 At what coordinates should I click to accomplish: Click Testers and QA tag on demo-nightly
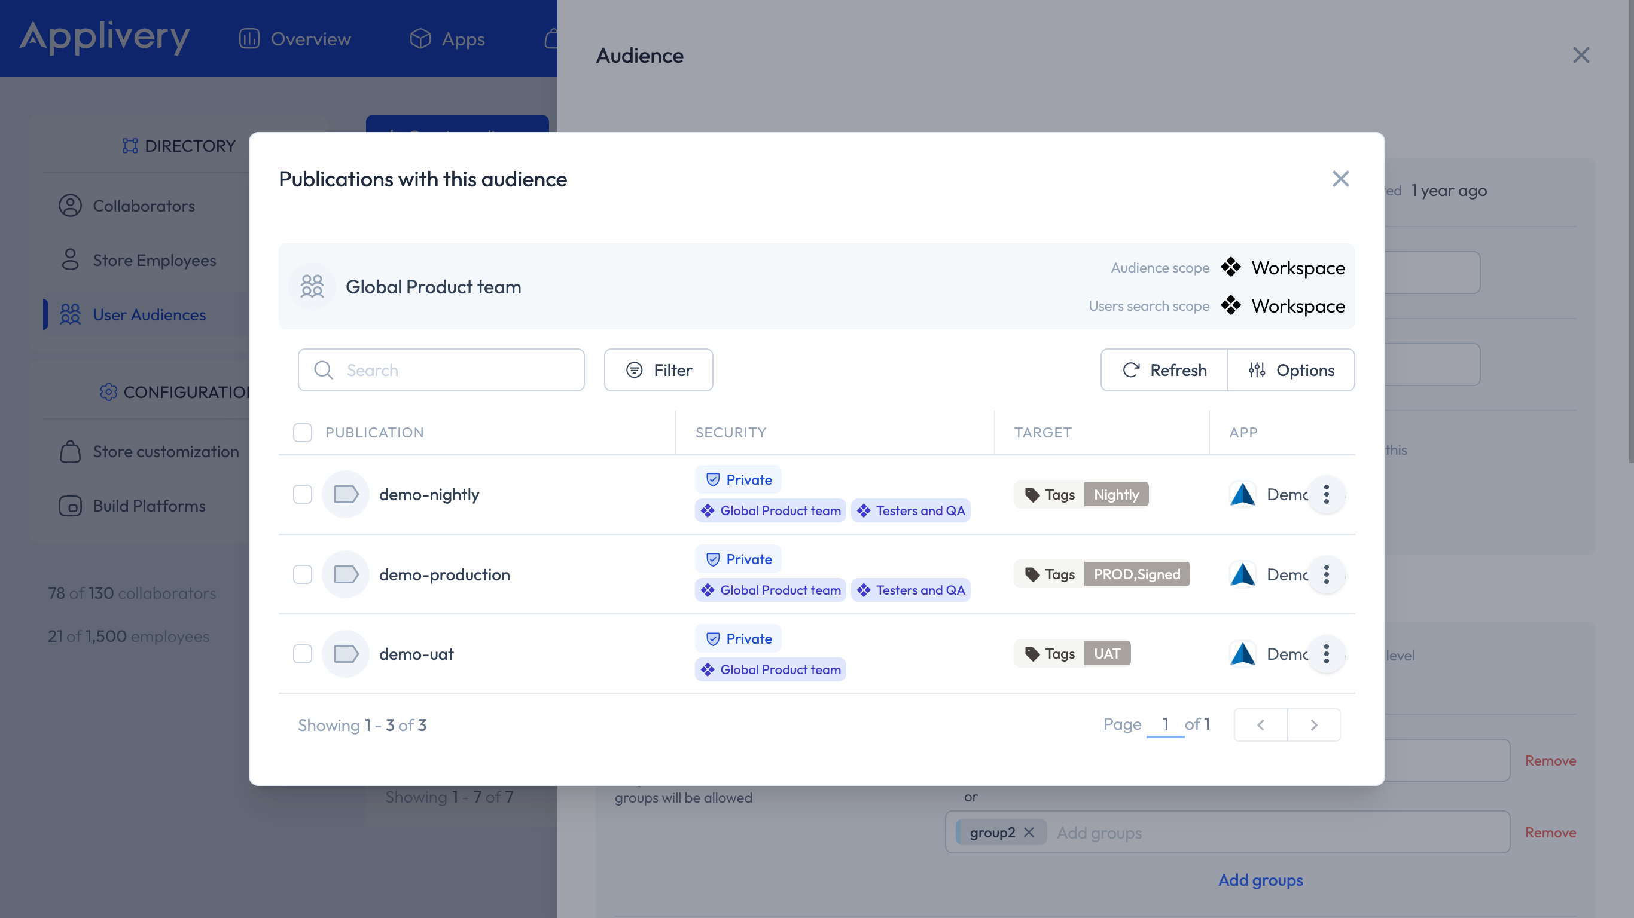tap(911, 511)
